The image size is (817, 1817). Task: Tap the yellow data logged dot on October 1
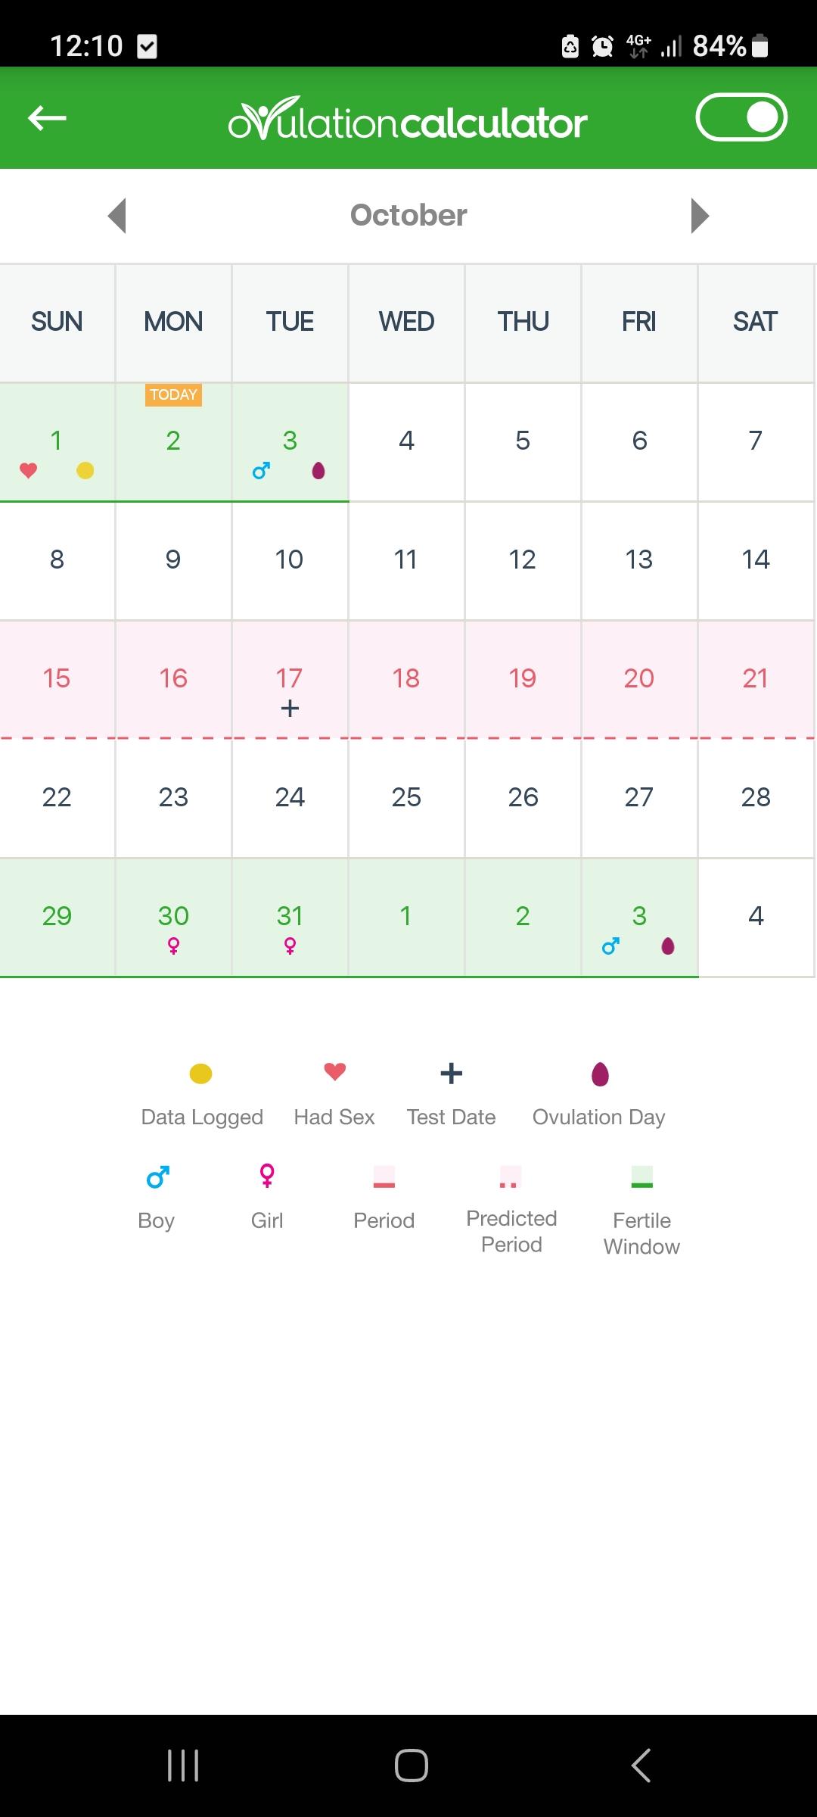pyautogui.click(x=85, y=471)
